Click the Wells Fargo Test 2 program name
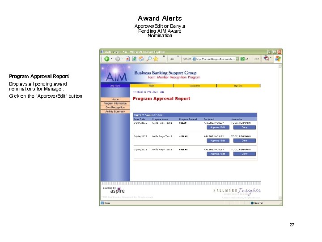The width and height of the screenshot is (322, 242). click(x=162, y=136)
